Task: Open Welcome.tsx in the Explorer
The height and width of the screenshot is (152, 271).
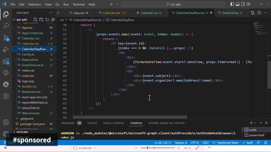Action: (30, 113)
